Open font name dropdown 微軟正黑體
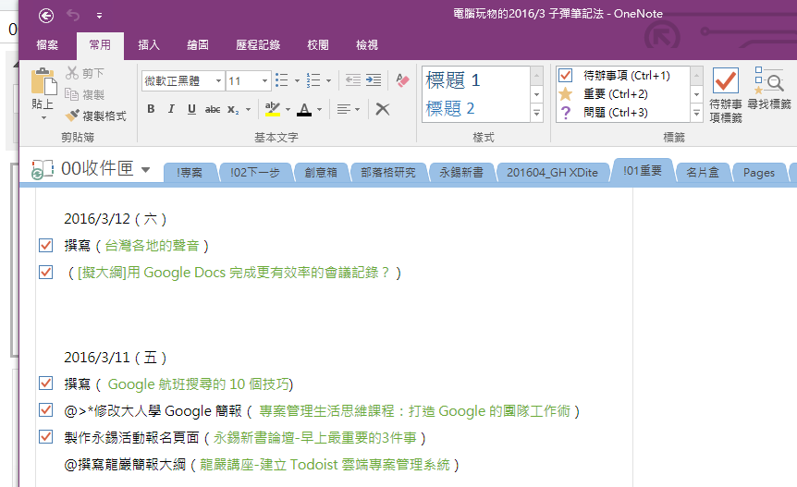 (218, 80)
